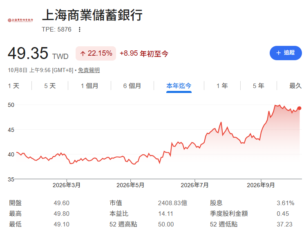
Task: Open the three-dot more options menu
Action: [80, 29]
